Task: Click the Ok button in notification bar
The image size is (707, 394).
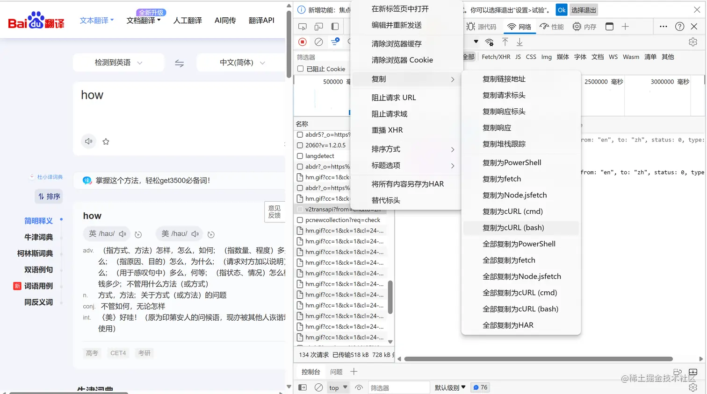Action: pos(562,10)
